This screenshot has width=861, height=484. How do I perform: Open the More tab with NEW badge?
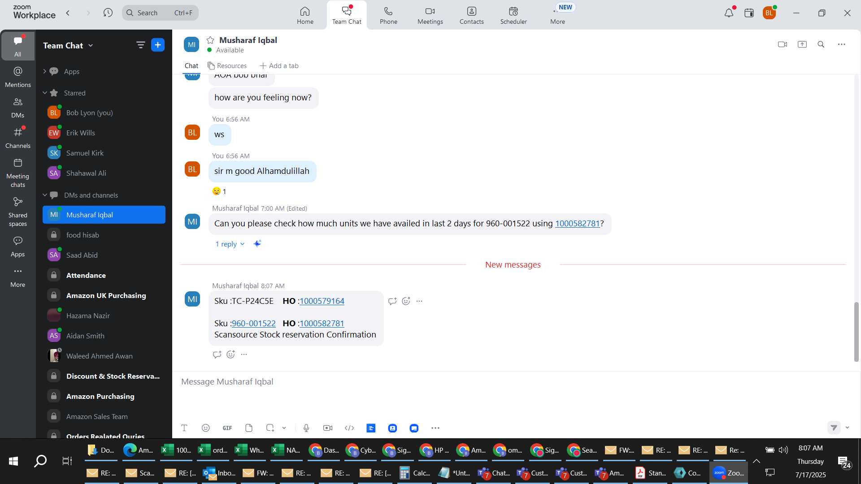coord(558,15)
